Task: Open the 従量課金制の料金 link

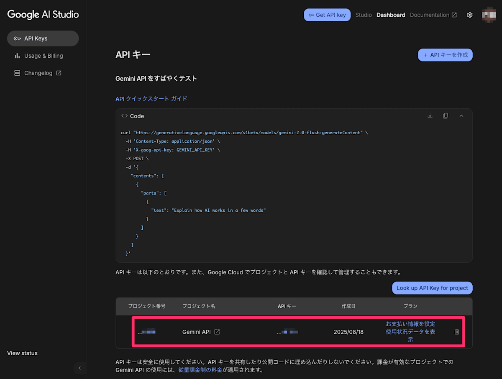Action: tap(200, 370)
